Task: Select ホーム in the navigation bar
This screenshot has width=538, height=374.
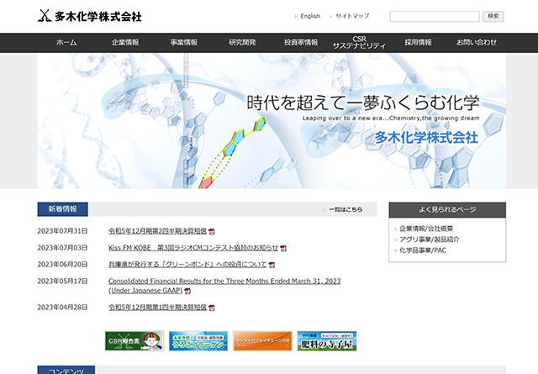Action: 66,42
